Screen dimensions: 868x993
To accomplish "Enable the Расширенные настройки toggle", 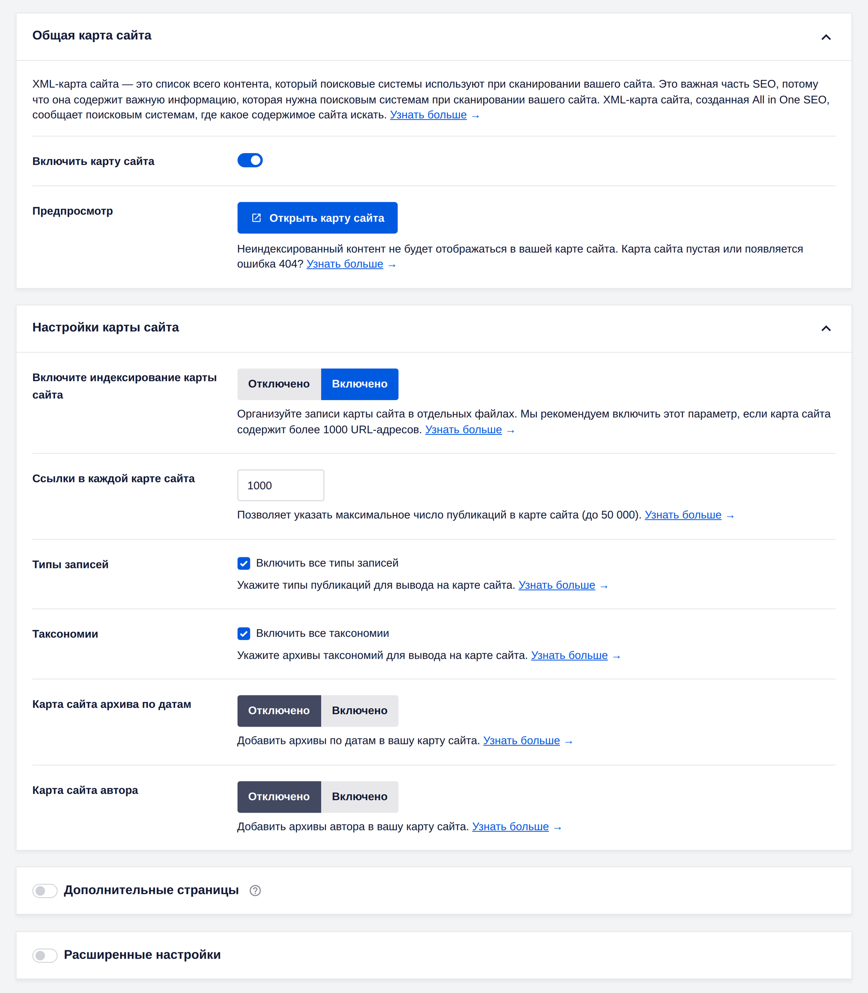I will [45, 955].
